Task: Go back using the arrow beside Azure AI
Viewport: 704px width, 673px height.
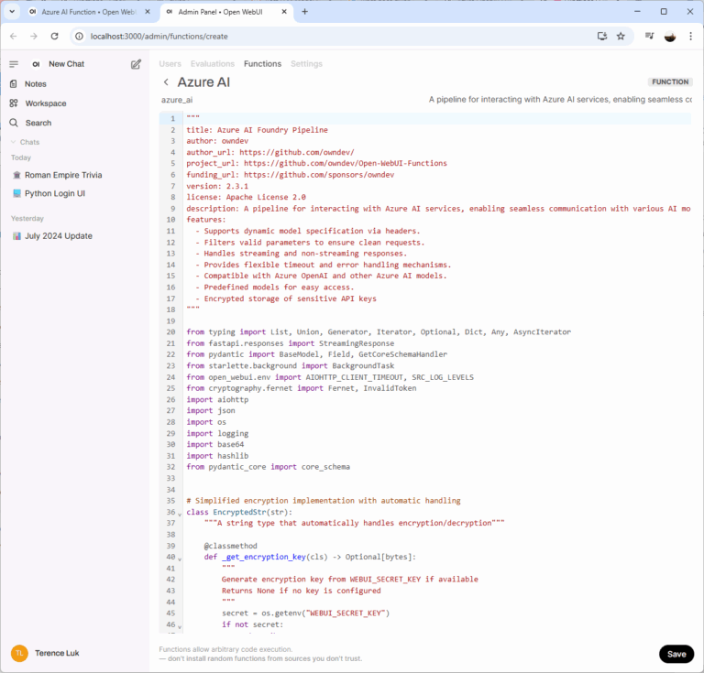Action: coord(166,82)
